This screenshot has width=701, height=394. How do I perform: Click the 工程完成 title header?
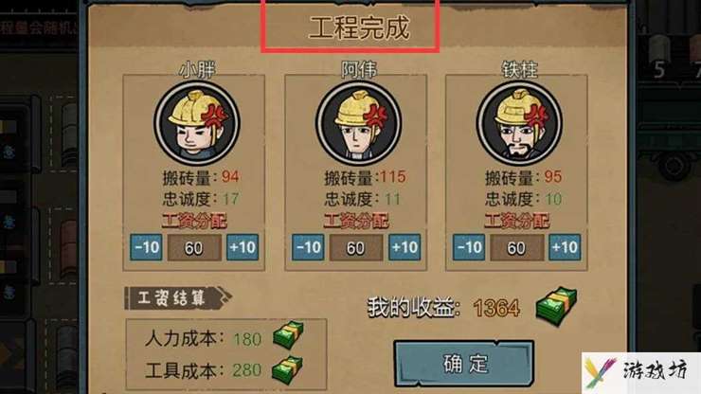point(359,27)
